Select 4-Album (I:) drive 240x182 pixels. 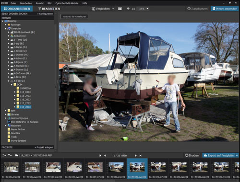click(x=20, y=58)
